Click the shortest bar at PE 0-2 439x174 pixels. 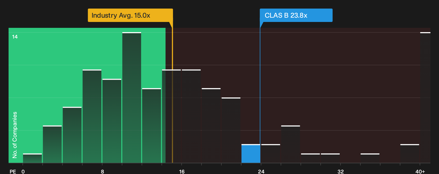pos(32,158)
